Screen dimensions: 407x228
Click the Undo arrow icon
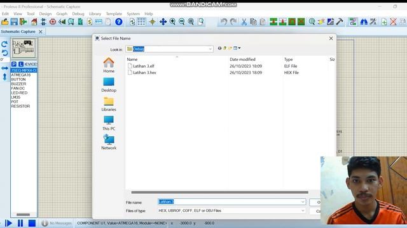[x=223, y=22]
